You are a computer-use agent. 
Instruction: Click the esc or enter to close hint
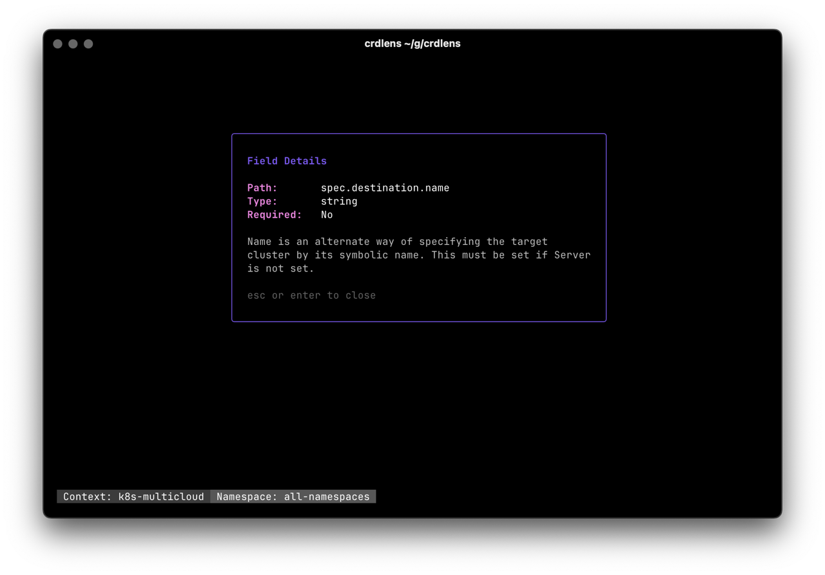(311, 295)
